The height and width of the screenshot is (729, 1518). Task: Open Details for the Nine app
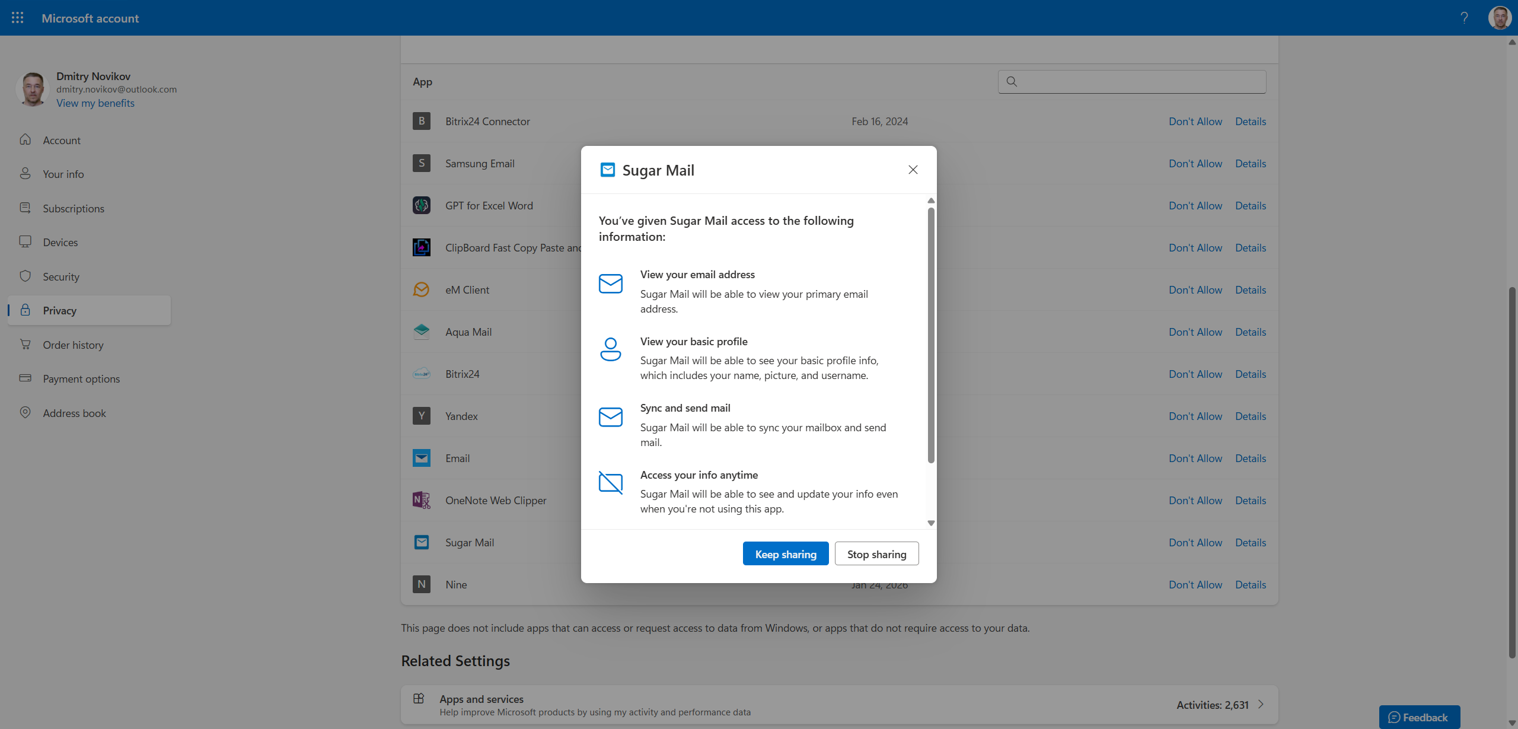(x=1250, y=584)
